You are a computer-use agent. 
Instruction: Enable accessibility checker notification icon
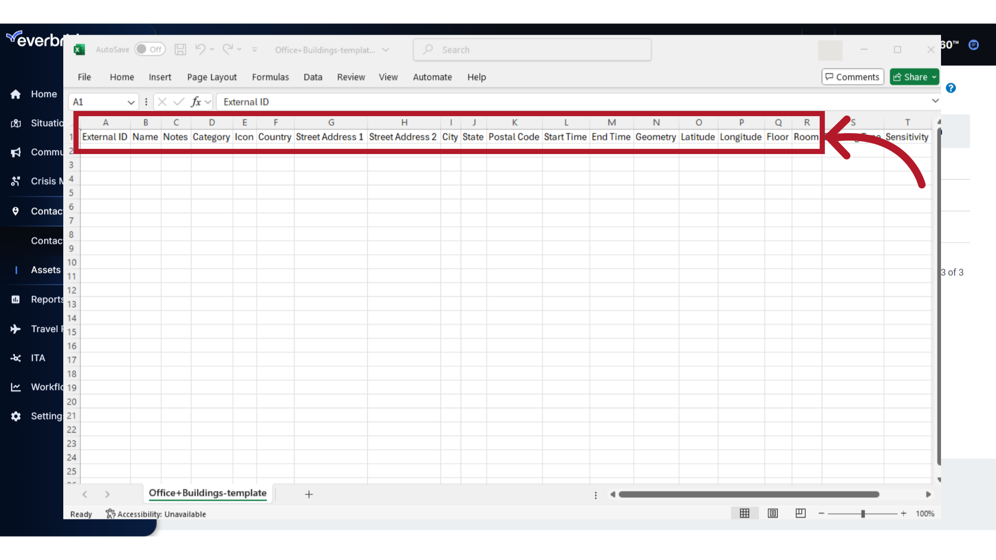(x=109, y=514)
